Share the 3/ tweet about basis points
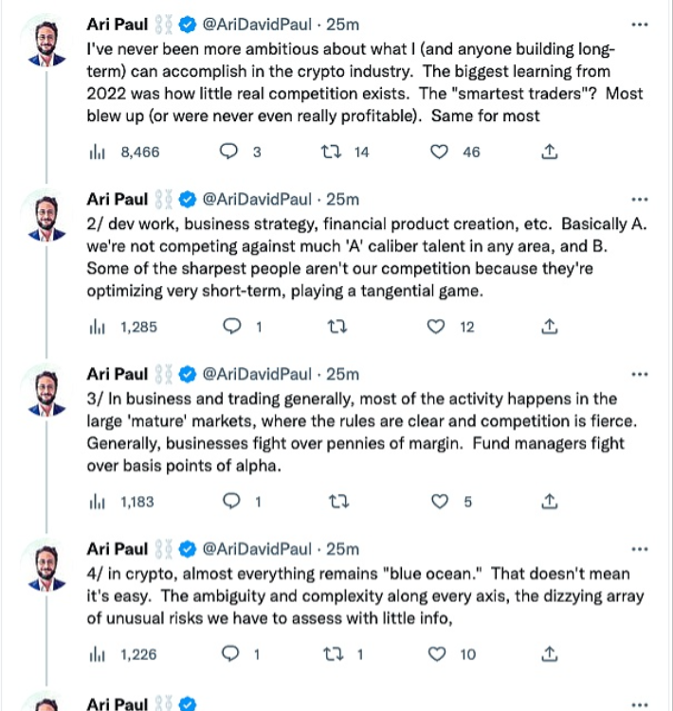The width and height of the screenshot is (673, 711). pos(548,503)
